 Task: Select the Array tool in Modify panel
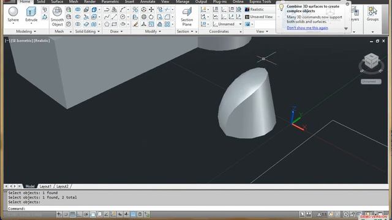coord(167,24)
